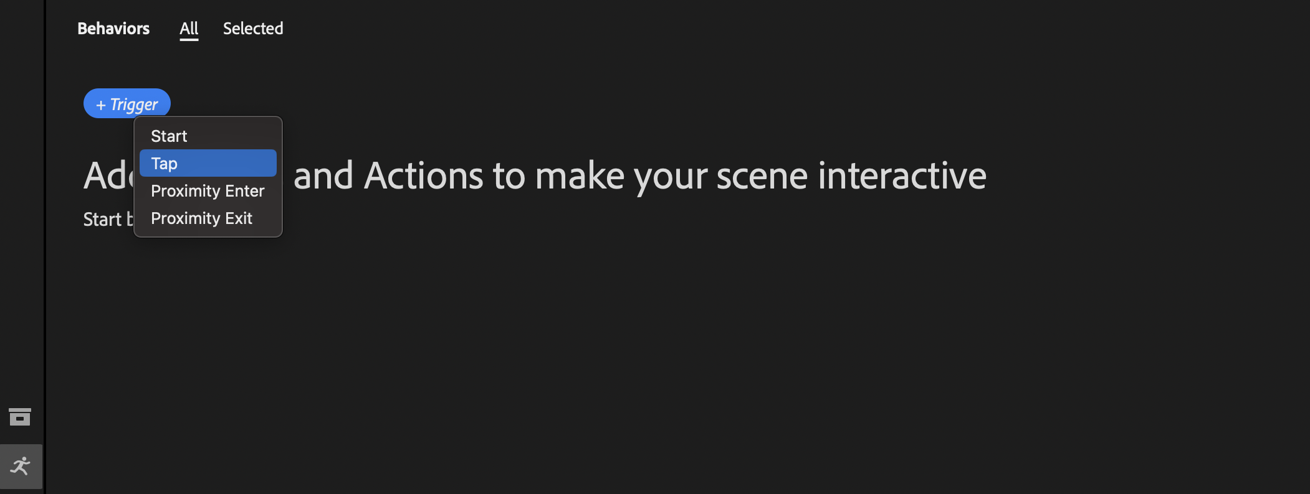Click the underline beneath the All tab
The image size is (1310, 494).
[189, 40]
